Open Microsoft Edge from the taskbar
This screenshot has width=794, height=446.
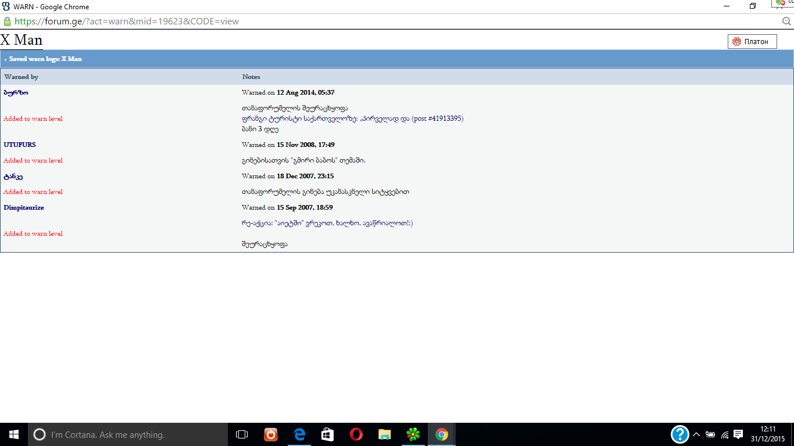(x=299, y=434)
